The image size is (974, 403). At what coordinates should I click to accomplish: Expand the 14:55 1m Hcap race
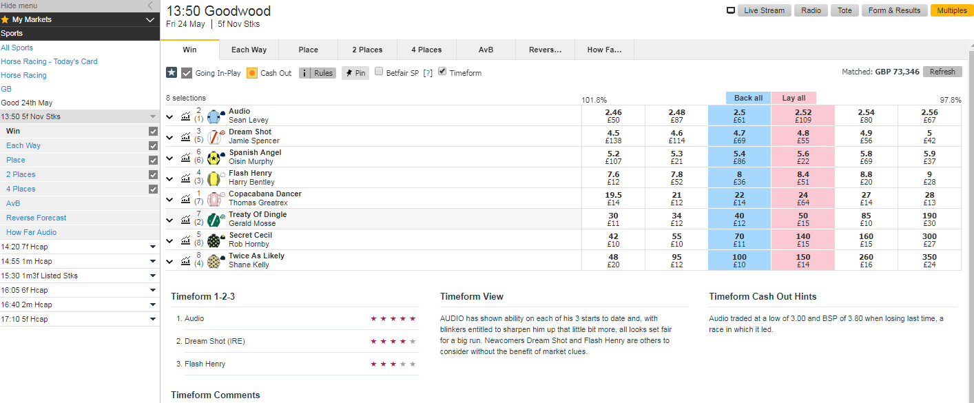click(x=153, y=261)
